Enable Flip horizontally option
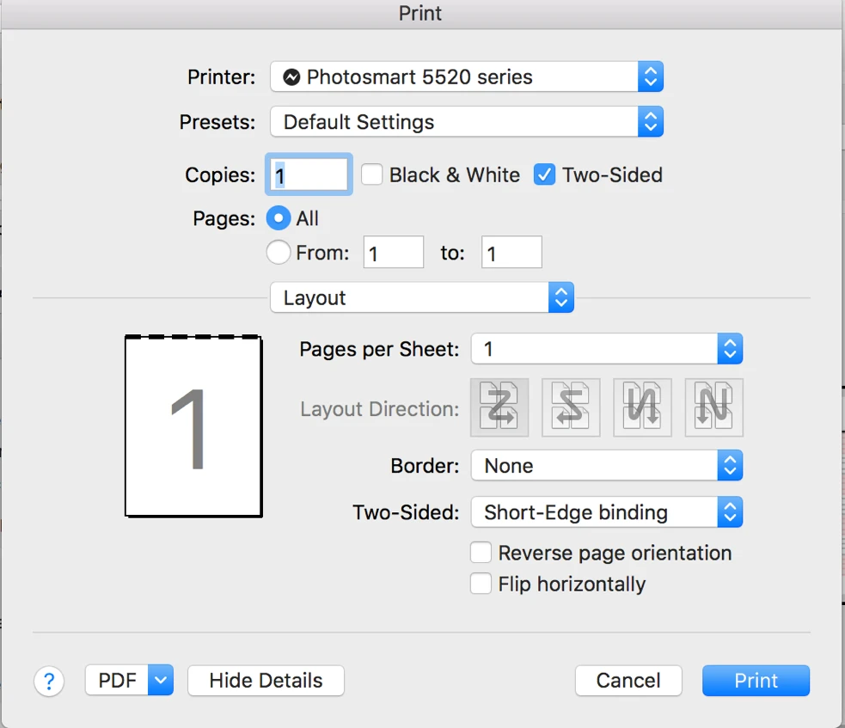 [x=481, y=583]
